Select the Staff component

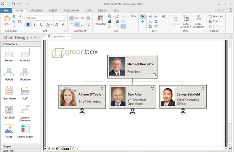pyautogui.click(x=25, y=93)
